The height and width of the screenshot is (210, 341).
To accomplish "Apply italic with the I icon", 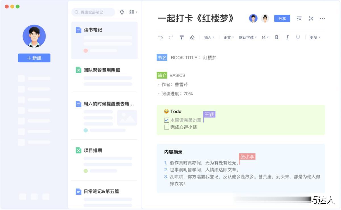I will [287, 37].
